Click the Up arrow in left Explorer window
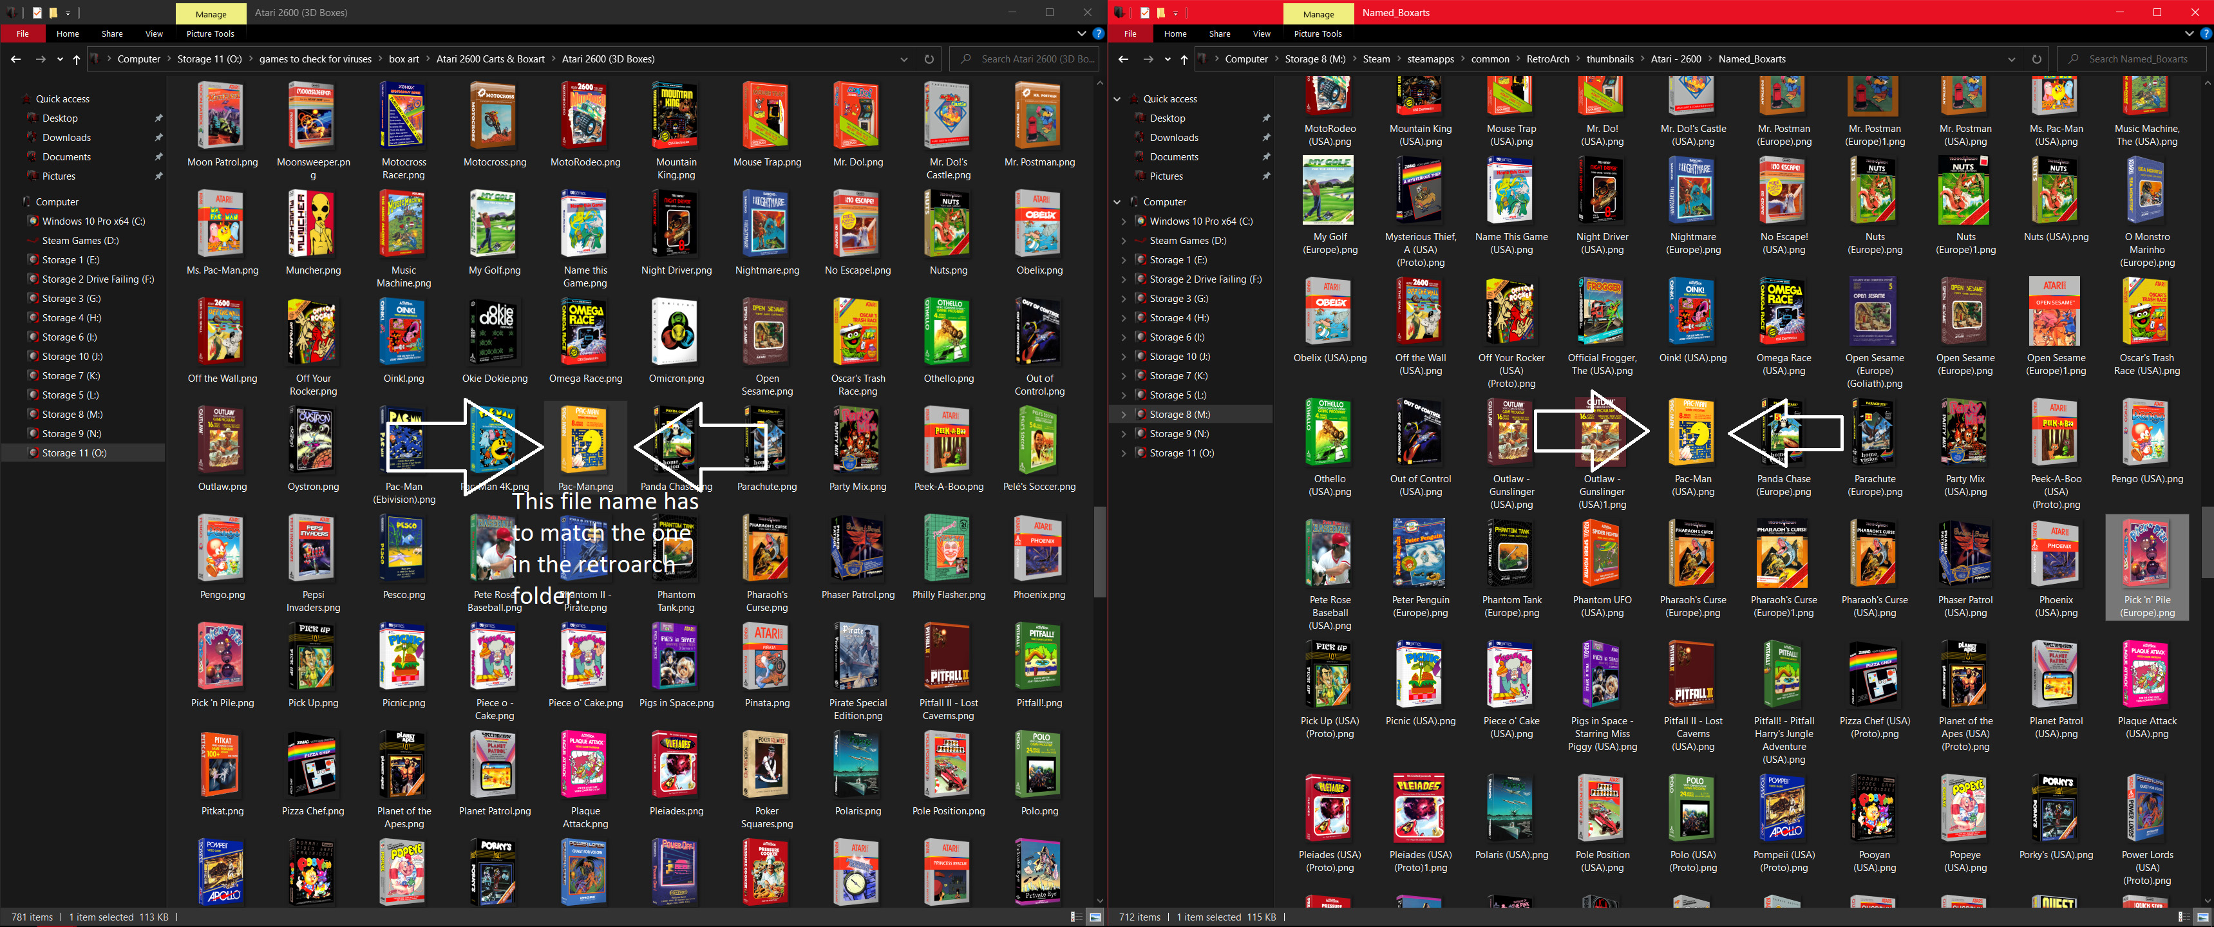The height and width of the screenshot is (927, 2214). coord(77,59)
